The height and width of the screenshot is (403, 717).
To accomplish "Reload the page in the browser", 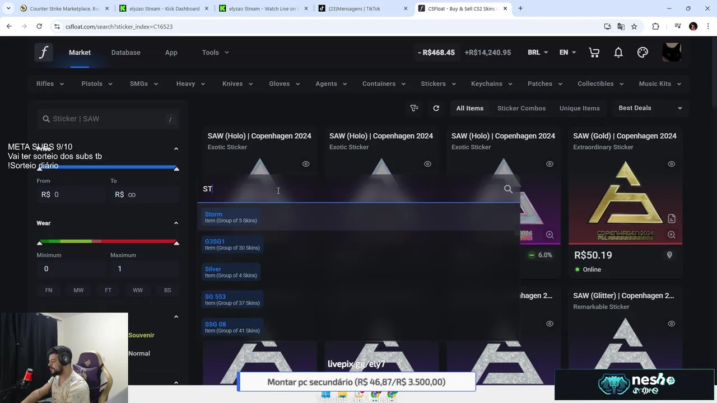I will (x=39, y=26).
